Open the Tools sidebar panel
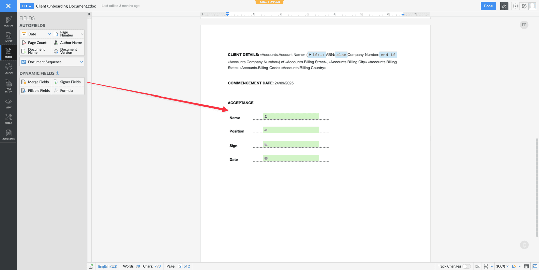539x270 pixels. coord(8,119)
